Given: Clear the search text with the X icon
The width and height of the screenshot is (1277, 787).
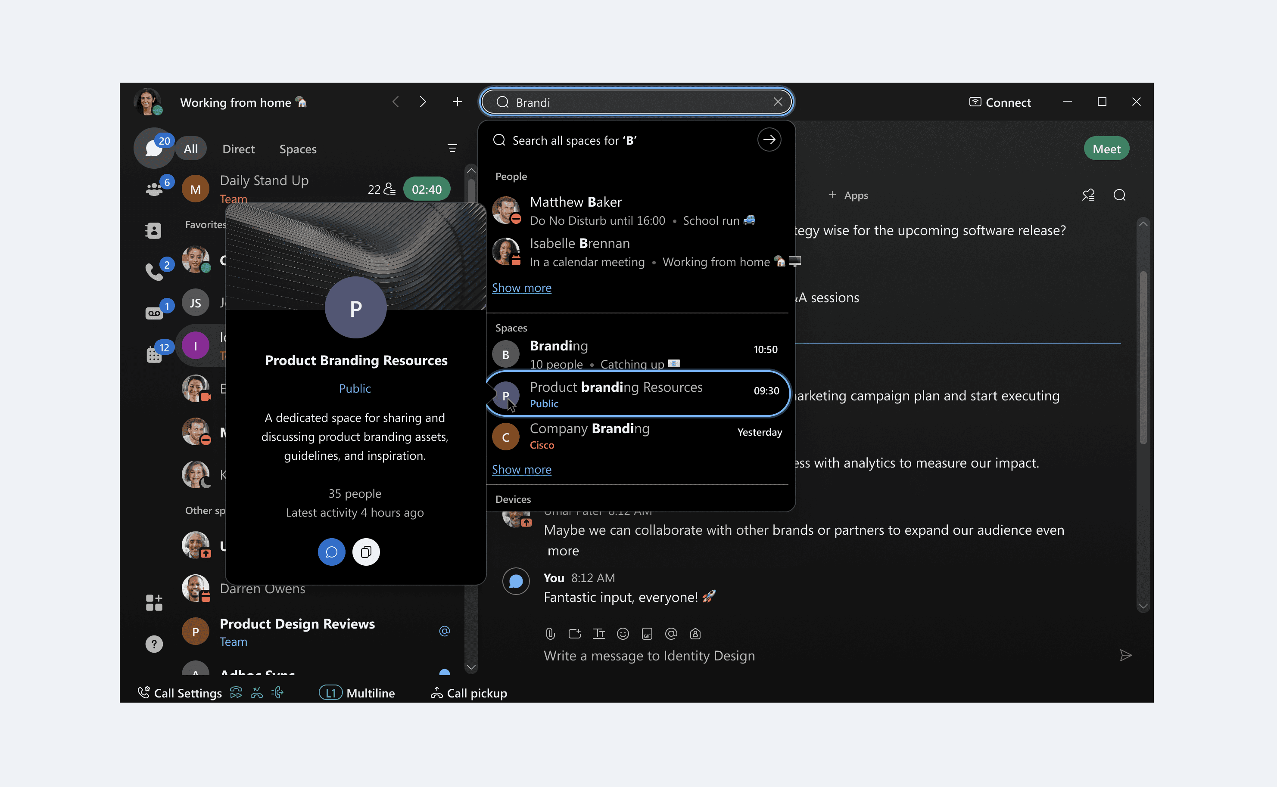Looking at the screenshot, I should [778, 102].
